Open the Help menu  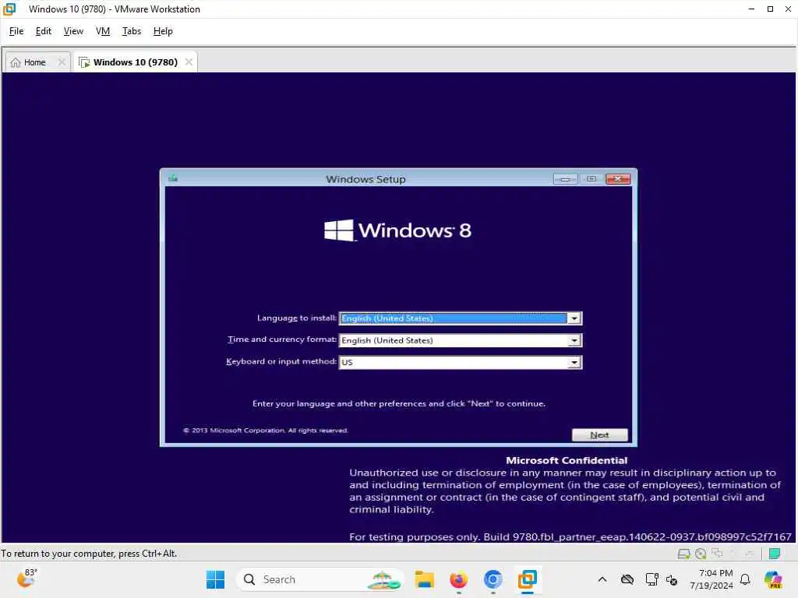click(163, 31)
